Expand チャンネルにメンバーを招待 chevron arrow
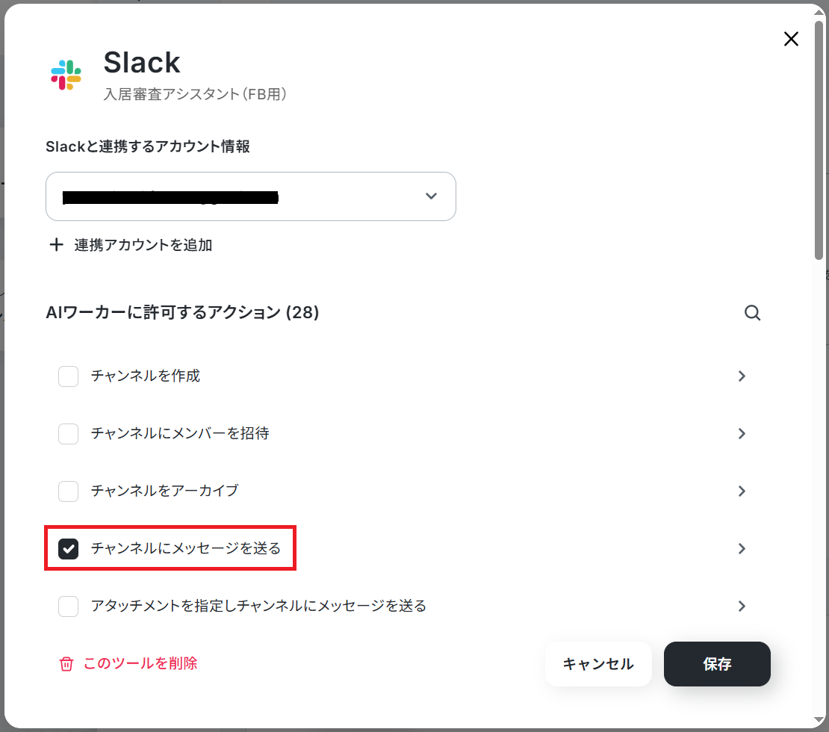This screenshot has width=829, height=732. pyautogui.click(x=742, y=434)
